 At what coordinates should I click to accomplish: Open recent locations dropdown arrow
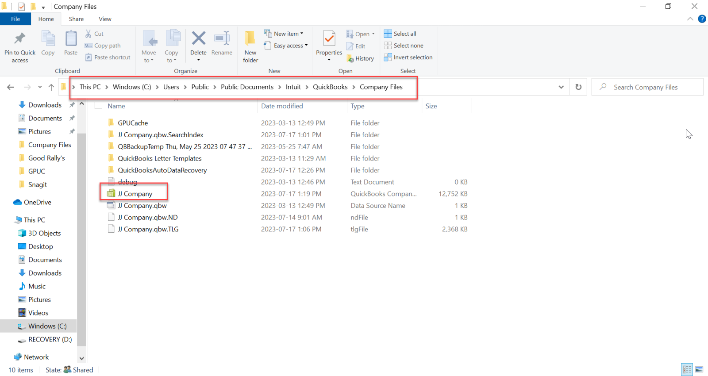point(40,87)
